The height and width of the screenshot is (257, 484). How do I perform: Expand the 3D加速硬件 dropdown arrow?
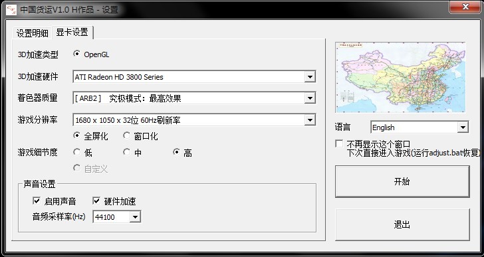[310, 77]
